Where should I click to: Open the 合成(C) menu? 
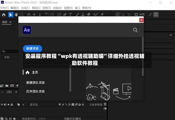pyautogui.click(x=25, y=8)
